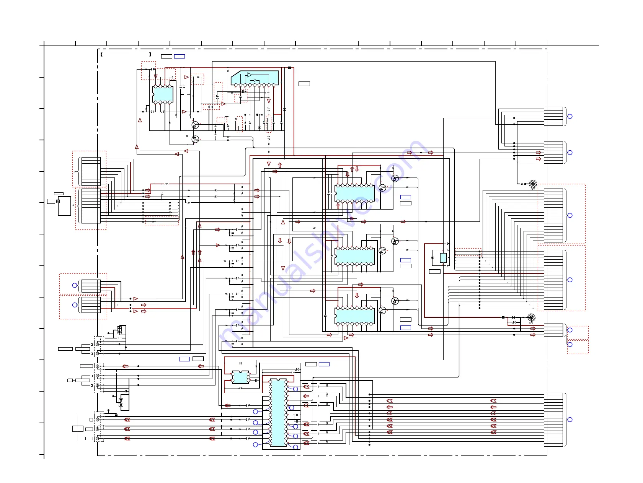Click the blue-outlined label box beside the top 16-pin IC
The image size is (643, 483).
click(406, 197)
